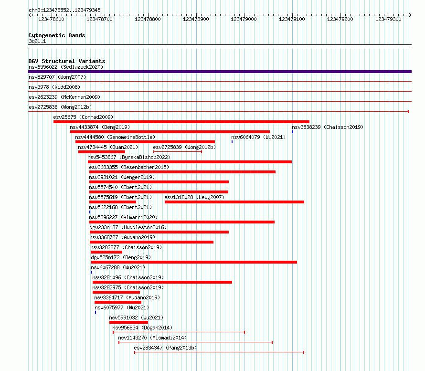This screenshot has height=371, width=425.
Task: Open nsv5453867 (ByrskaBishop2022) variant
Action: [x=129, y=157]
